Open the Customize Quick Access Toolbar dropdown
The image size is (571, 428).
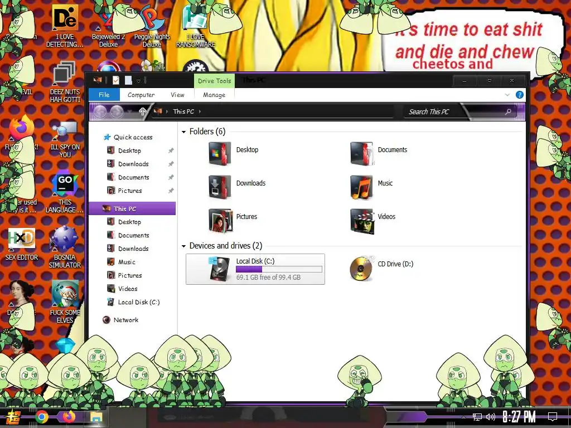(x=138, y=80)
